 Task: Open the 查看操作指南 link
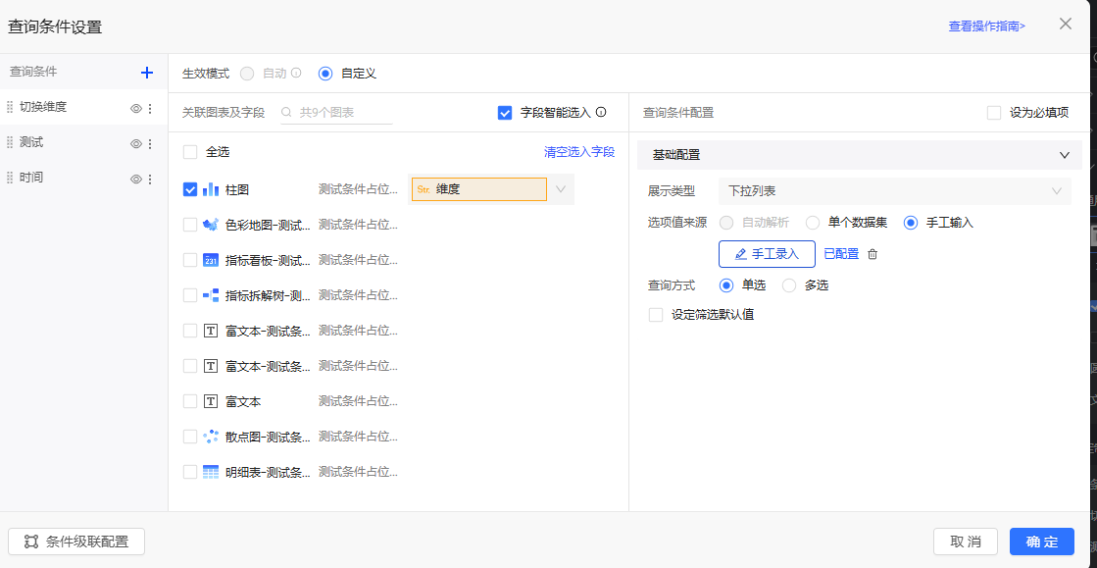point(986,26)
